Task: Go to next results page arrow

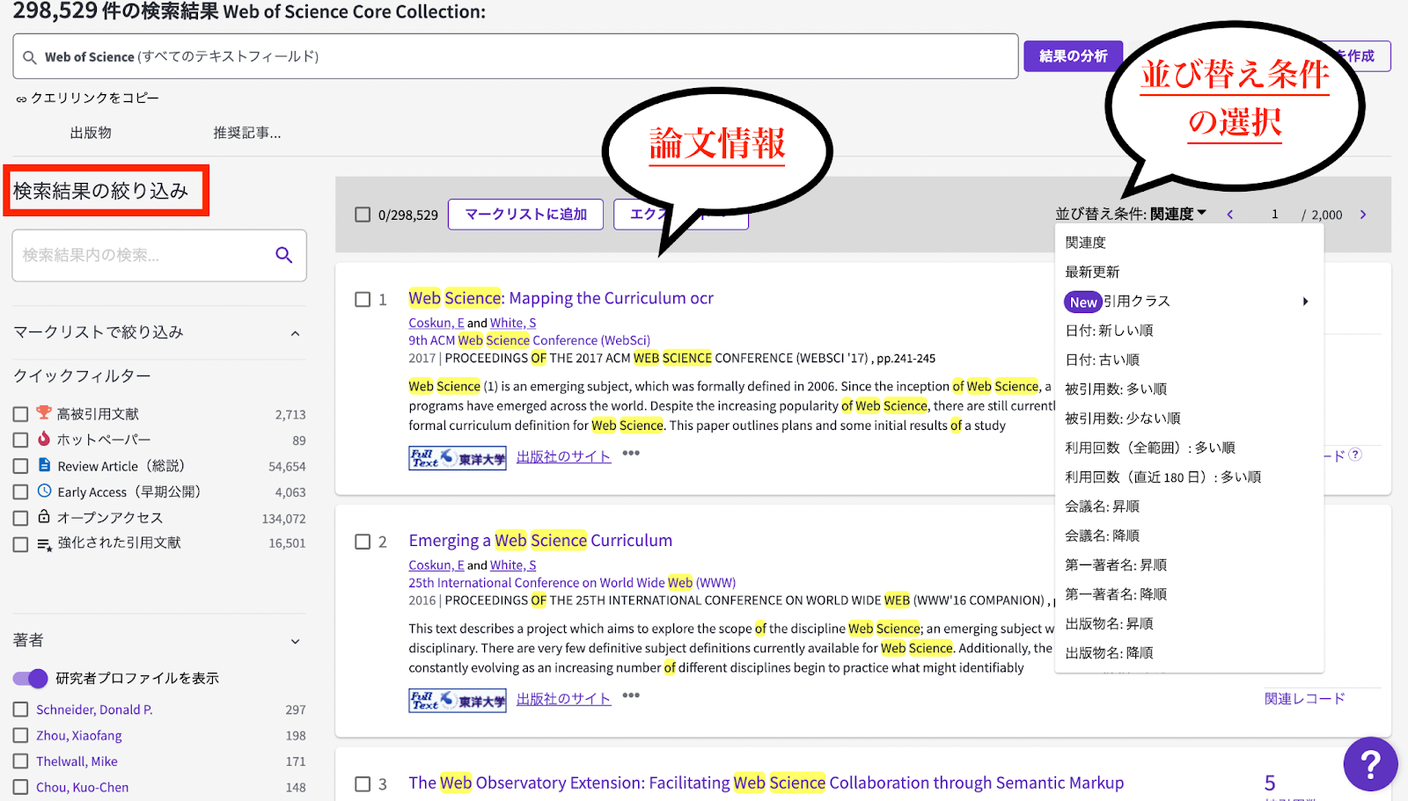Action: (1363, 215)
